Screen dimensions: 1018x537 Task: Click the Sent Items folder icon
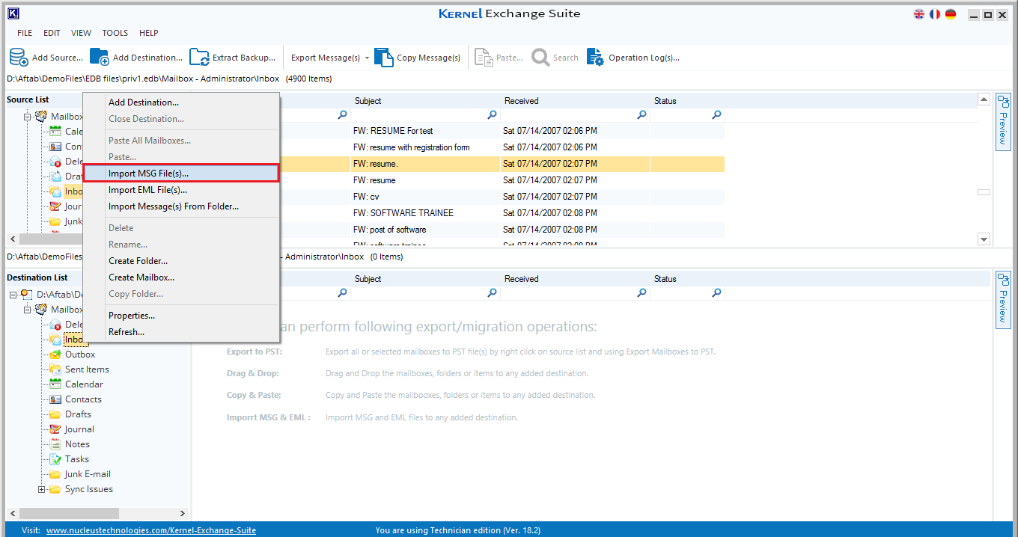[55, 369]
